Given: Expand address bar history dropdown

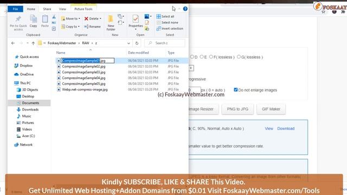Looking at the screenshot, I should [x=128, y=43].
